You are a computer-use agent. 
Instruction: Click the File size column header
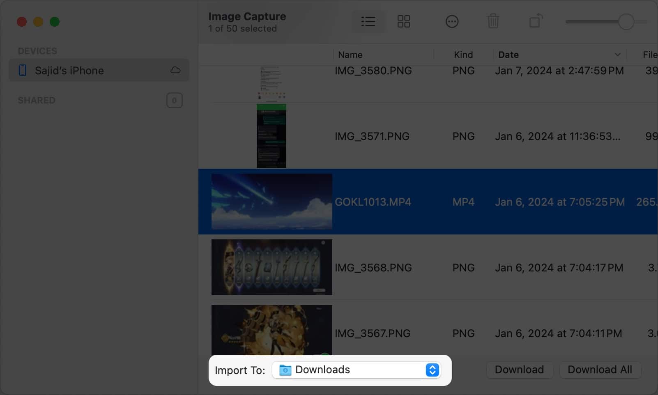[x=650, y=55]
